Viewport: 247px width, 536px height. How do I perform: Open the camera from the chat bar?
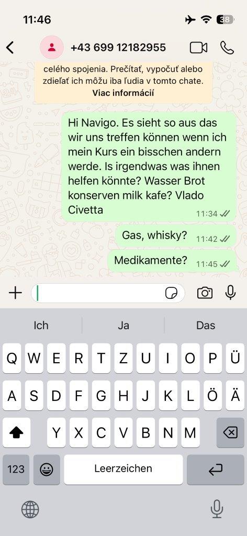[x=205, y=293]
